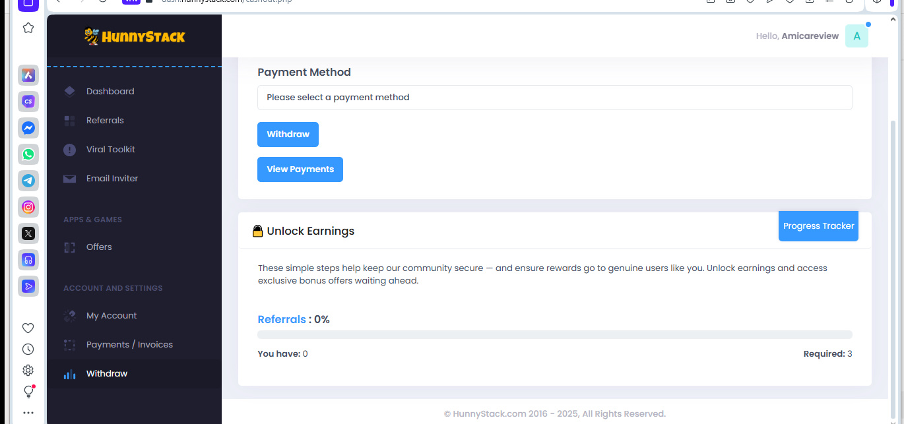Viewport: 904px width, 424px height.
Task: Open X (Twitter) in the browser sidebar
Action: [x=28, y=233]
